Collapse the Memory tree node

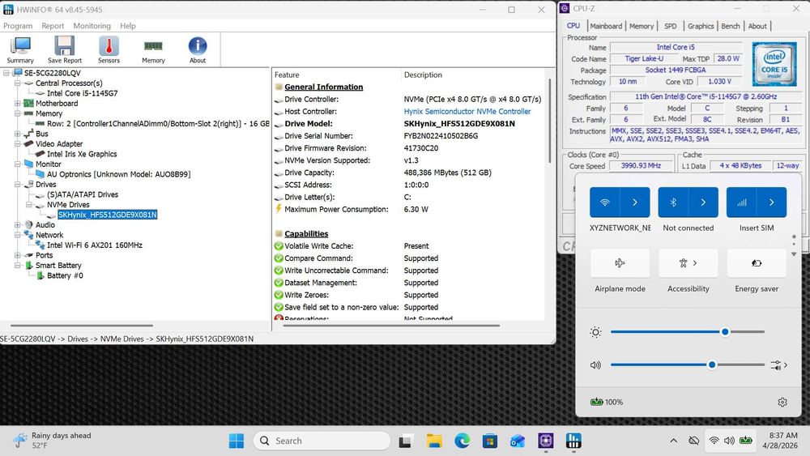(x=17, y=113)
